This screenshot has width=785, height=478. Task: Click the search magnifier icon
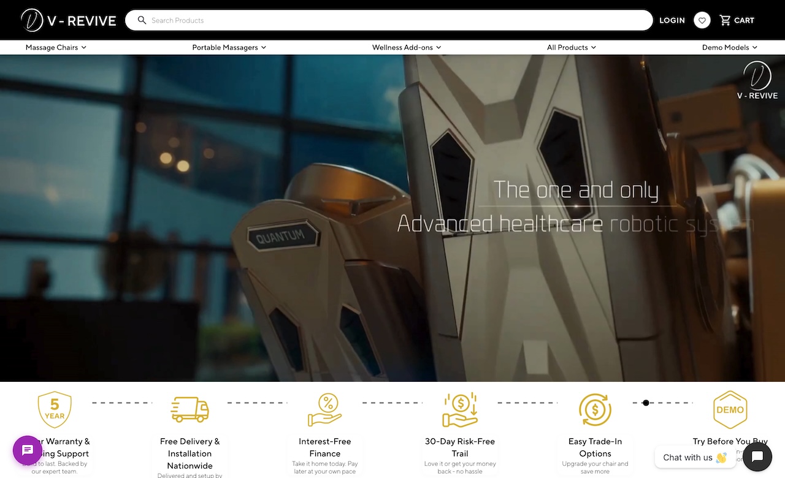click(142, 20)
